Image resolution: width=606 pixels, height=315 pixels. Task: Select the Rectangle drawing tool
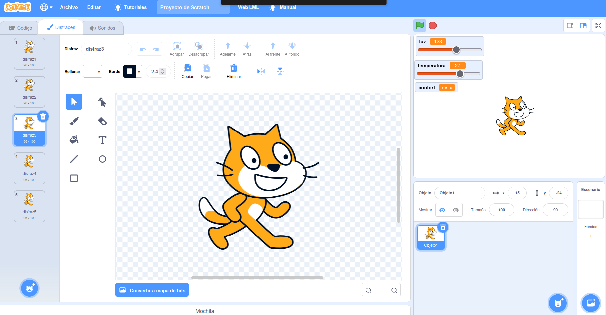pos(74,178)
